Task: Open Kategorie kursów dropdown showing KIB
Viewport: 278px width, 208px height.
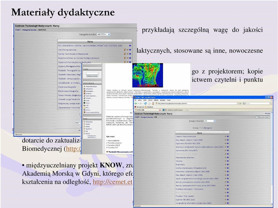Action: click(210, 121)
